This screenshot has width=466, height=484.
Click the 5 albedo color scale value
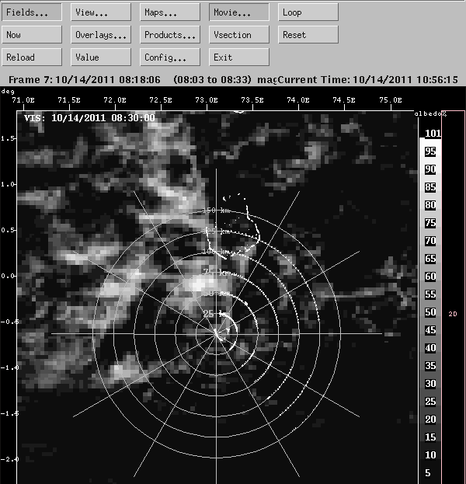pyautogui.click(x=428, y=472)
